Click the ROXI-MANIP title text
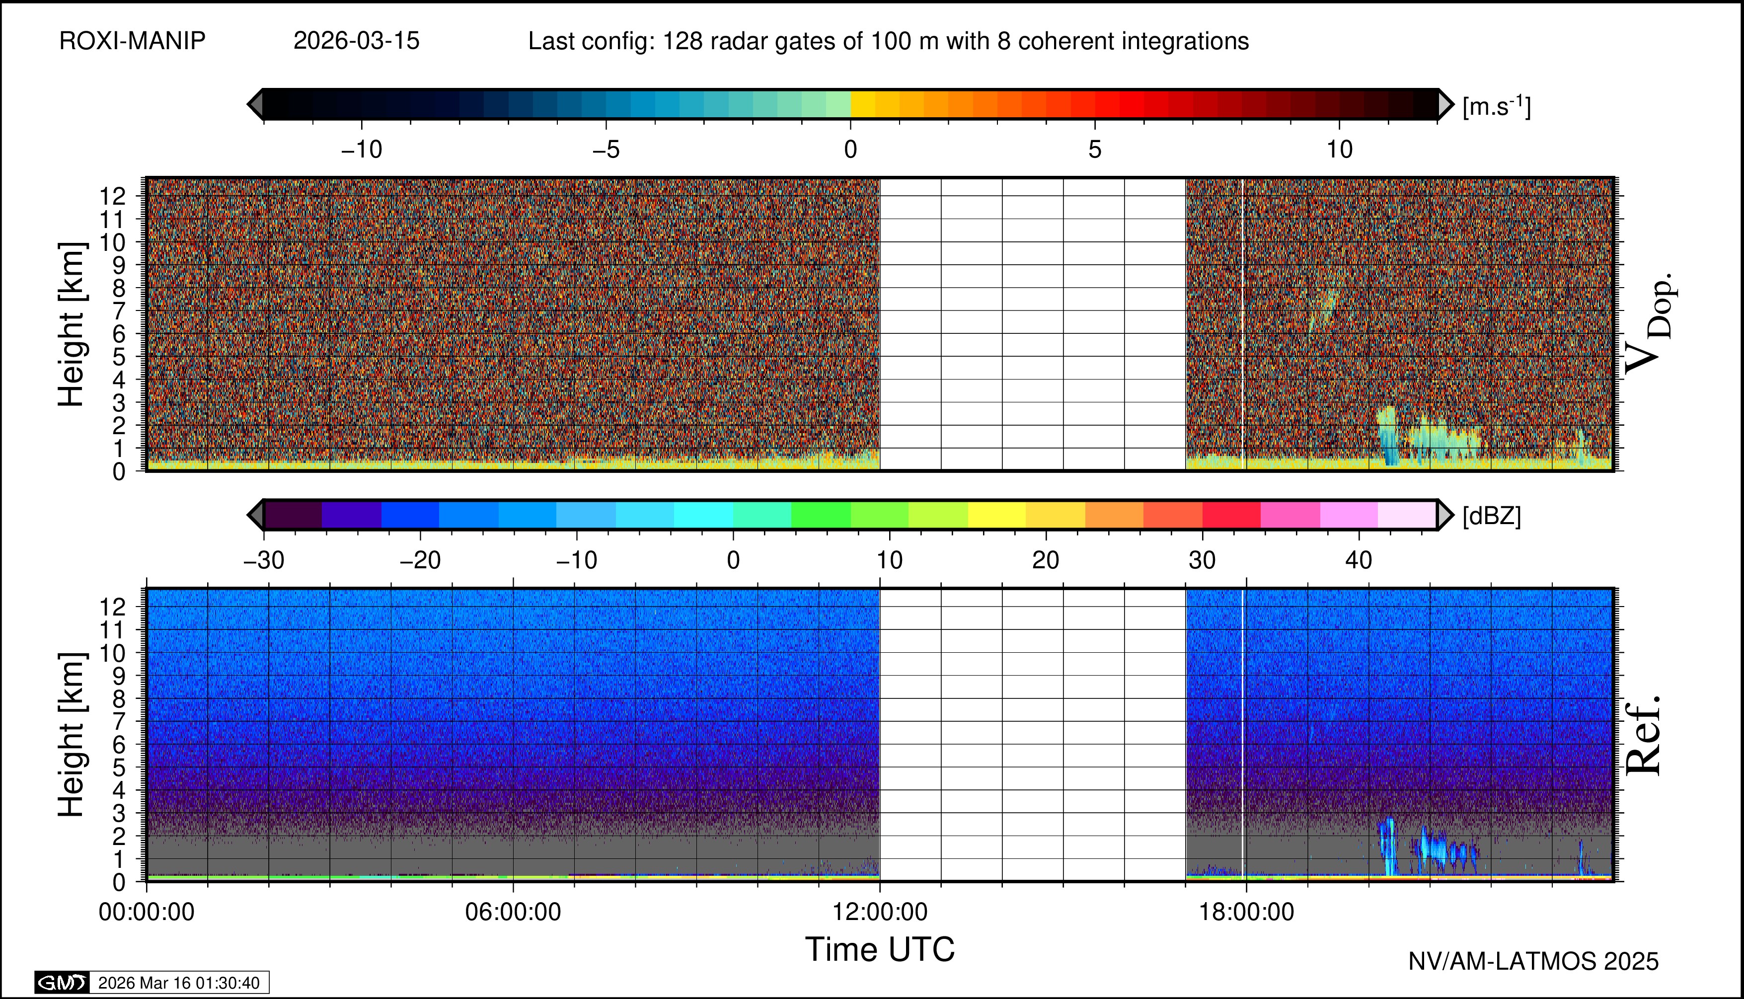 [133, 41]
